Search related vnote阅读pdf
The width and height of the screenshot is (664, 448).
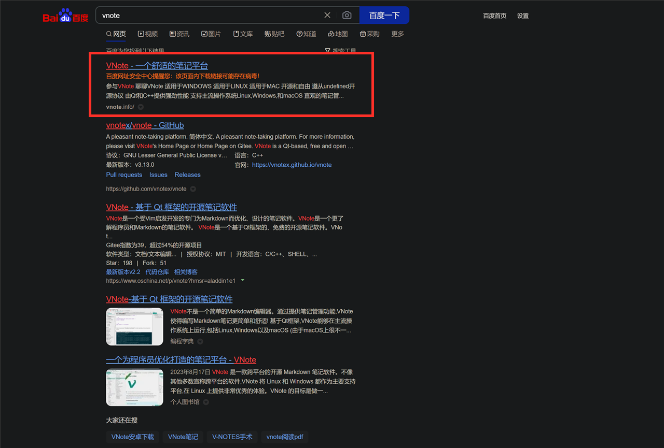pos(285,437)
